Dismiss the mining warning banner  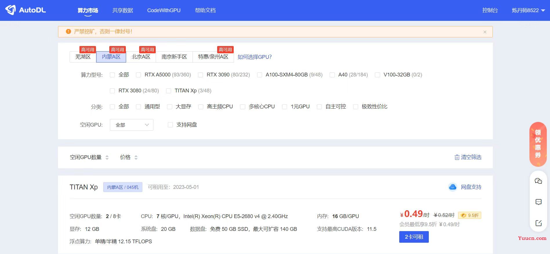(485, 32)
